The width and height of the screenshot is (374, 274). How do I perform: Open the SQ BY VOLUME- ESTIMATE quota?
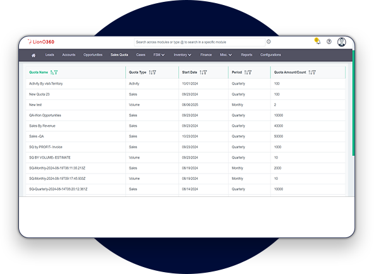[50, 157]
